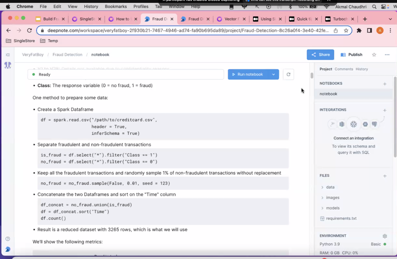Add an integration with plus icon

click(385, 110)
